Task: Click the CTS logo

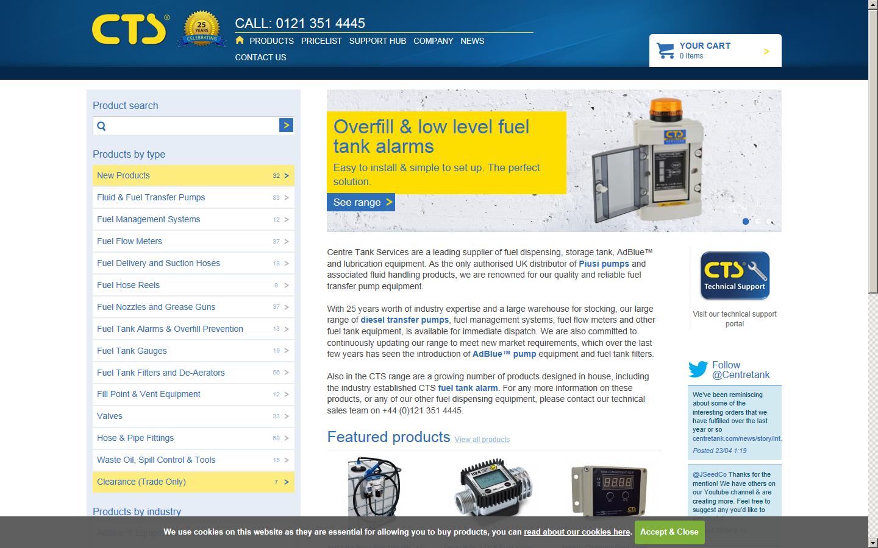Action: point(130,27)
